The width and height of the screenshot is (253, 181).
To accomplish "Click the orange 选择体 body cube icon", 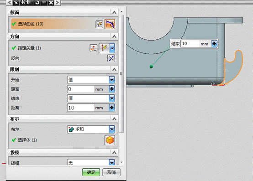I will tap(110, 140).
